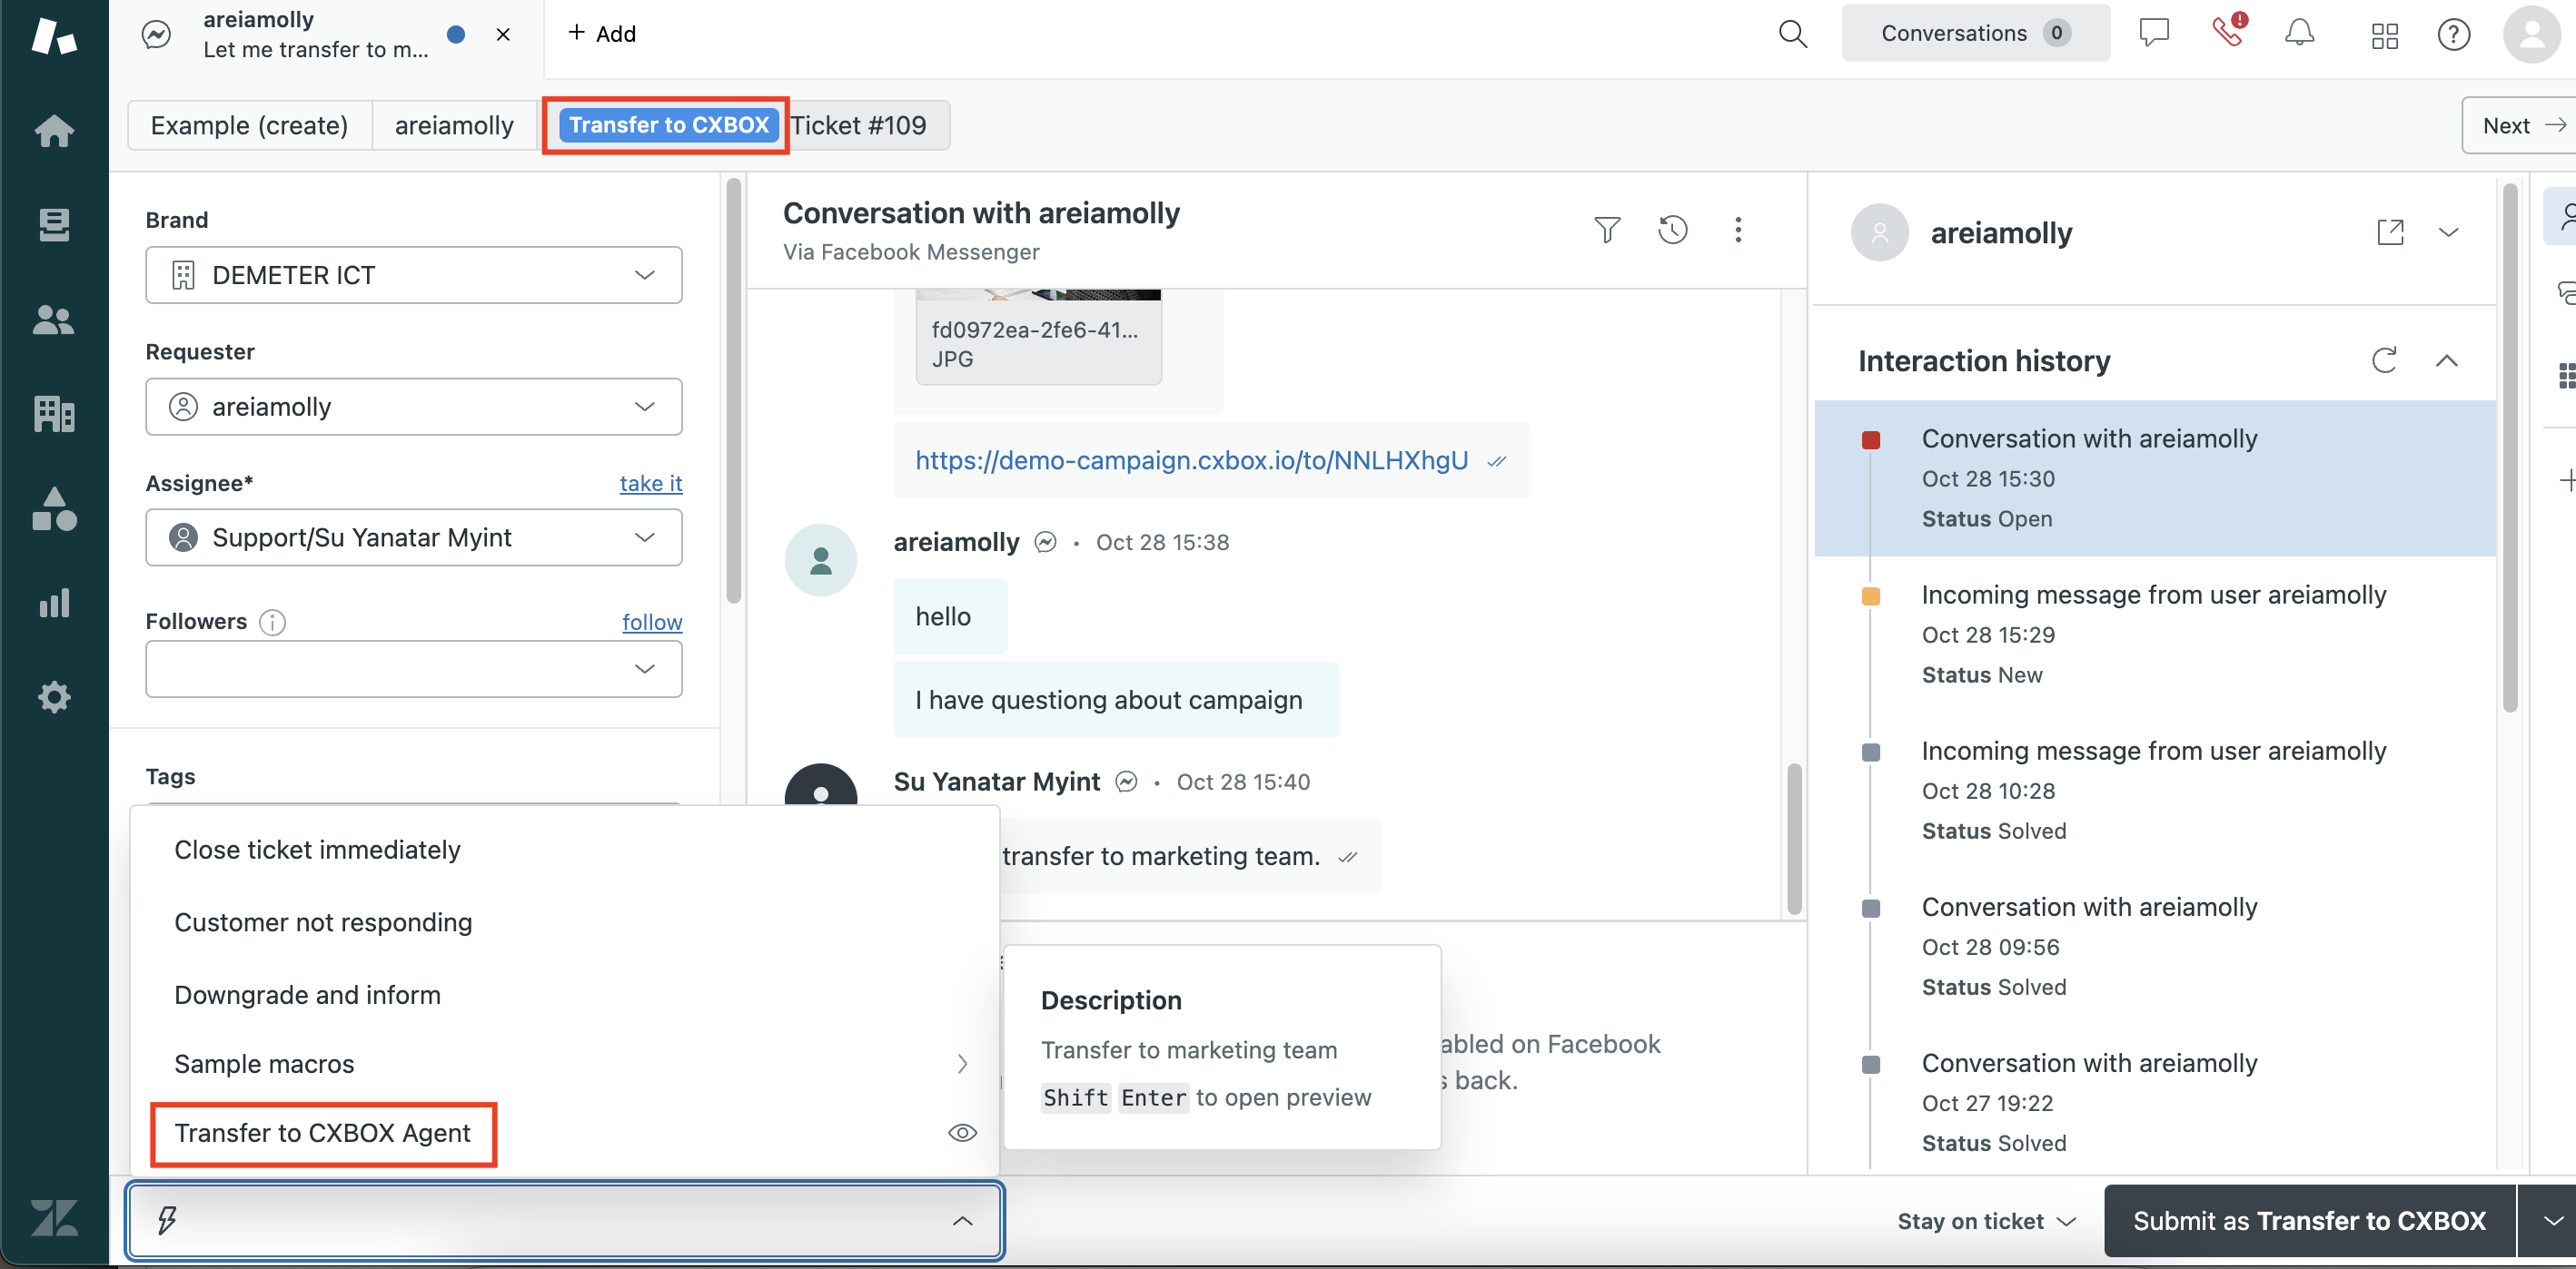Viewport: 2576px width, 1269px height.
Task: Open the chat bubble icon in top bar
Action: point(2153,33)
